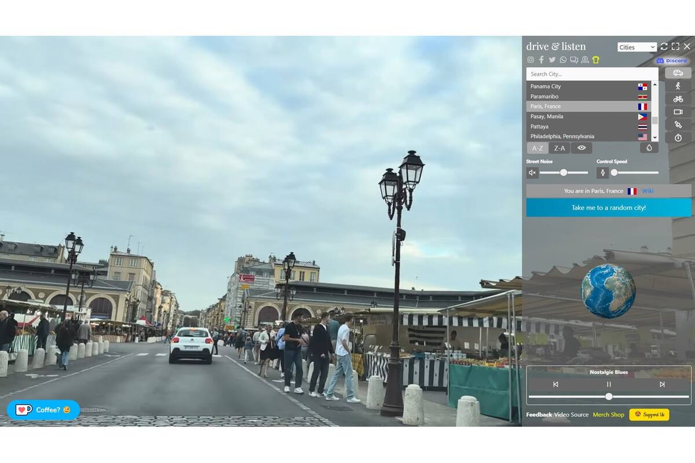This screenshot has height=463, width=695.
Task: Select the driving (car) mode icon
Action: pyautogui.click(x=678, y=73)
